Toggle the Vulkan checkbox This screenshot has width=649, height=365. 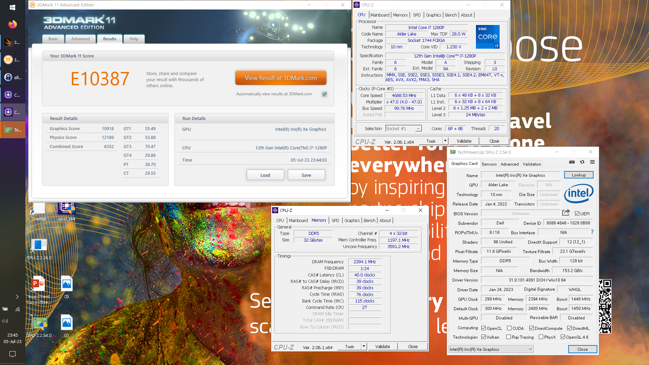pos(484,337)
